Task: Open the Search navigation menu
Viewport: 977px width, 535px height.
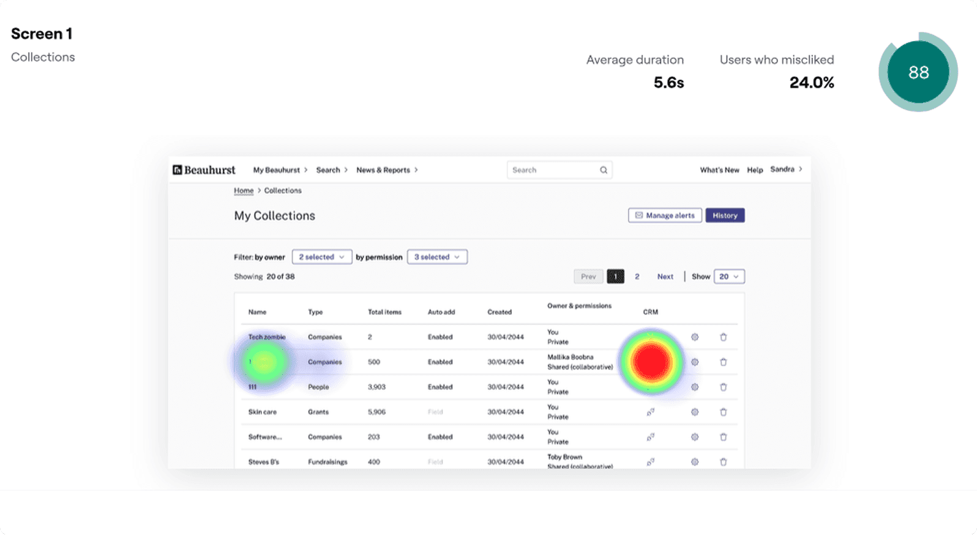Action: [x=332, y=170]
